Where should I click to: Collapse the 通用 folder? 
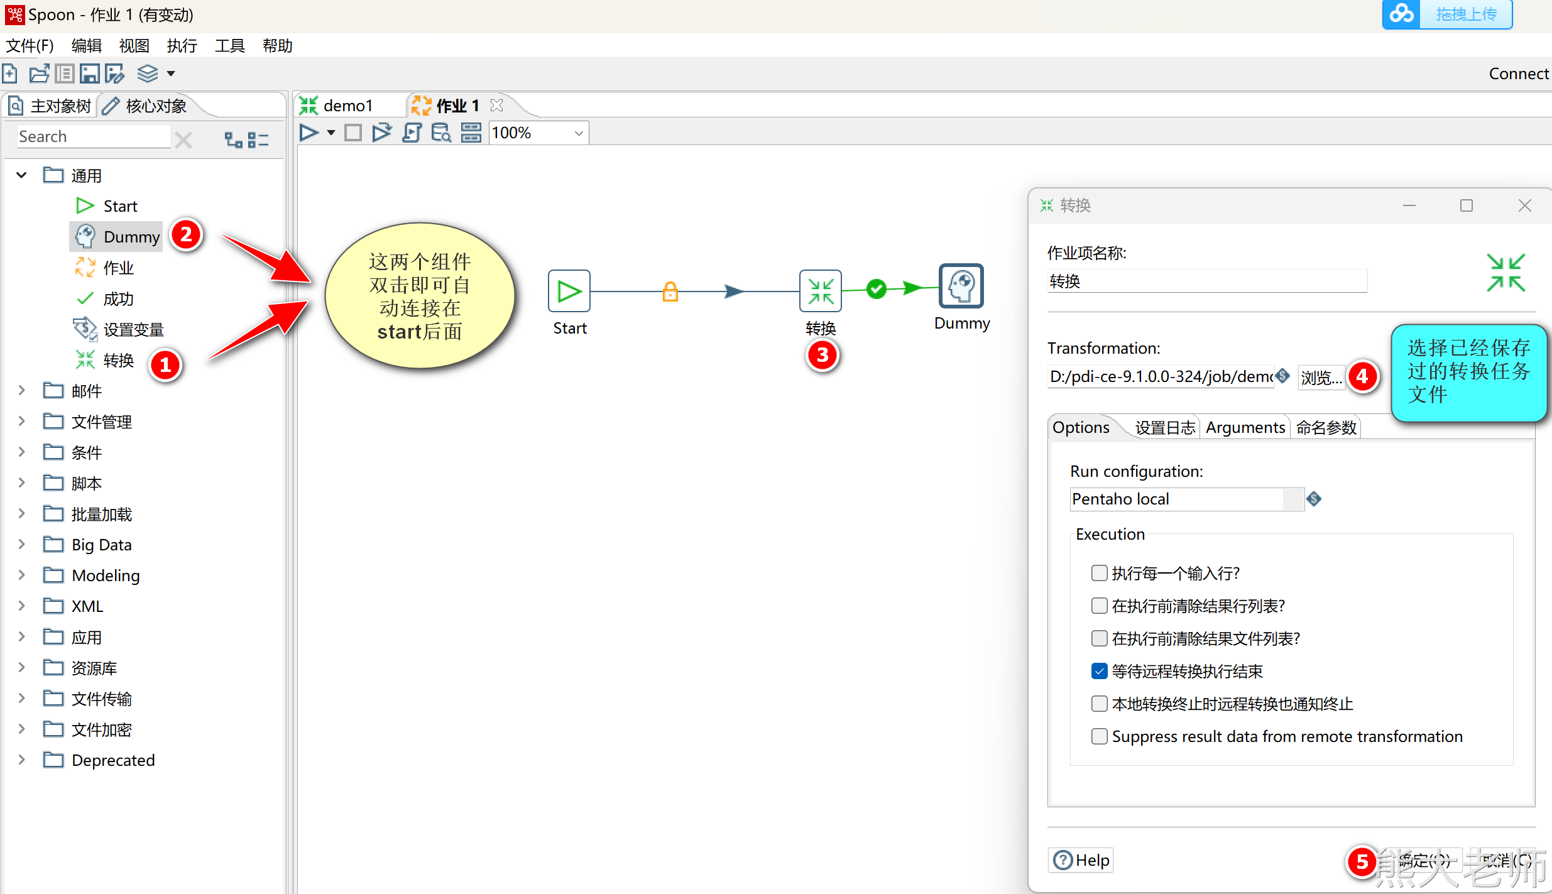point(22,175)
